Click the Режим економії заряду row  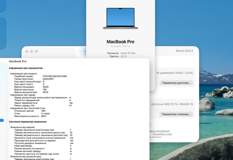coord(43,151)
